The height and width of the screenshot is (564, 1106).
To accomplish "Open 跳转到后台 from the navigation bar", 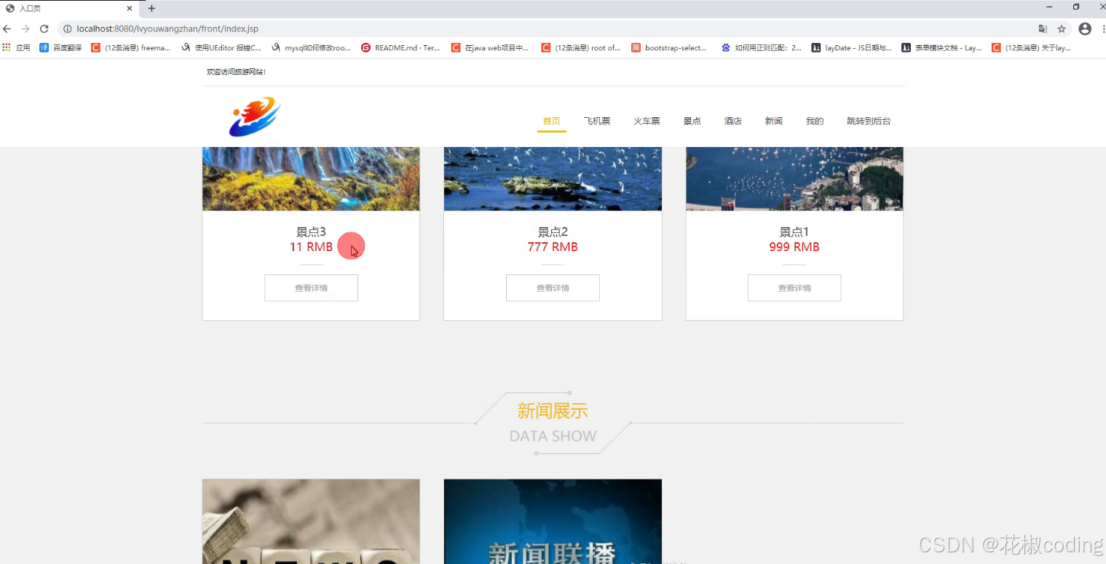I will click(869, 121).
